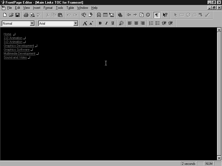
Task: Click the Print icon
Action: tap(26, 15)
